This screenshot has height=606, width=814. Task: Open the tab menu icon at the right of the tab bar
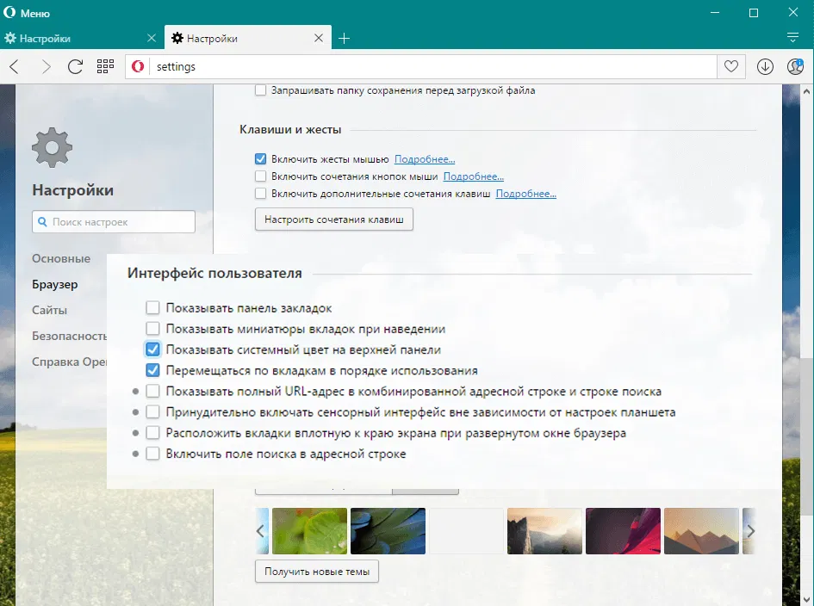tap(792, 37)
